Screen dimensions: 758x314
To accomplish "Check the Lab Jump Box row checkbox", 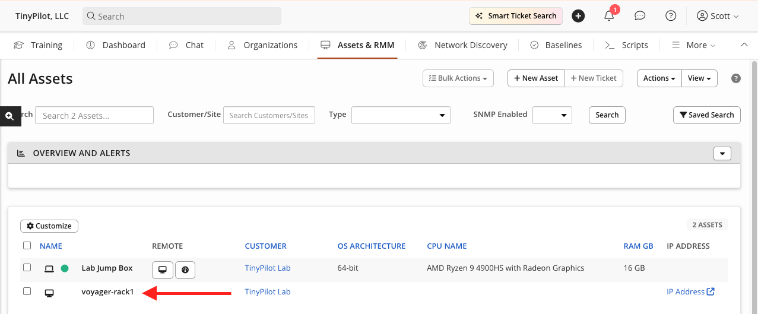I will 27,268.
